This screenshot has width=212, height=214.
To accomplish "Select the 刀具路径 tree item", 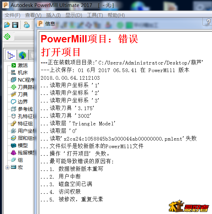I will pyautogui.click(x=26, y=87).
